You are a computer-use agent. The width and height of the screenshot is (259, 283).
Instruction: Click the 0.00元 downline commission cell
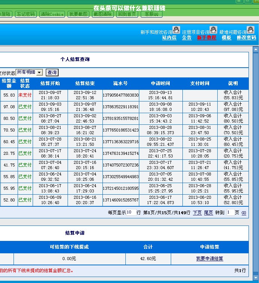pos(69,259)
